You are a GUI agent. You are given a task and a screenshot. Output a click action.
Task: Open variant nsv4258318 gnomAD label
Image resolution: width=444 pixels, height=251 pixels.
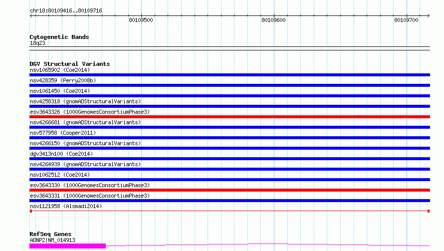tap(85, 101)
